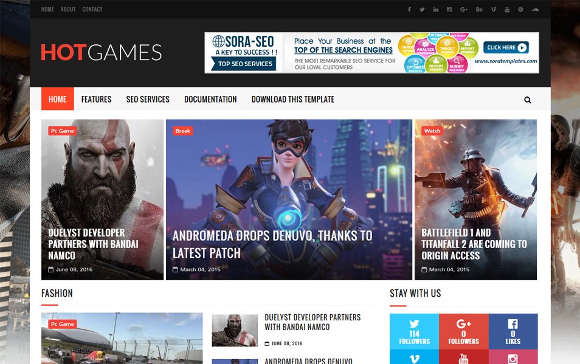580x364 pixels.
Task: Click the Kratos thumbnail beside the Duelyst article
Action: click(x=233, y=331)
